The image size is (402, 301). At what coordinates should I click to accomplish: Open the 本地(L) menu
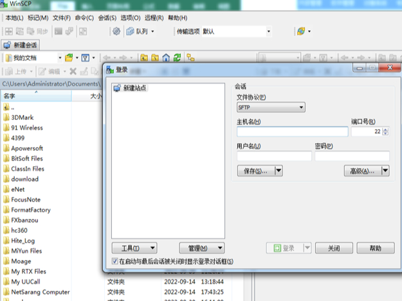pyautogui.click(x=14, y=18)
